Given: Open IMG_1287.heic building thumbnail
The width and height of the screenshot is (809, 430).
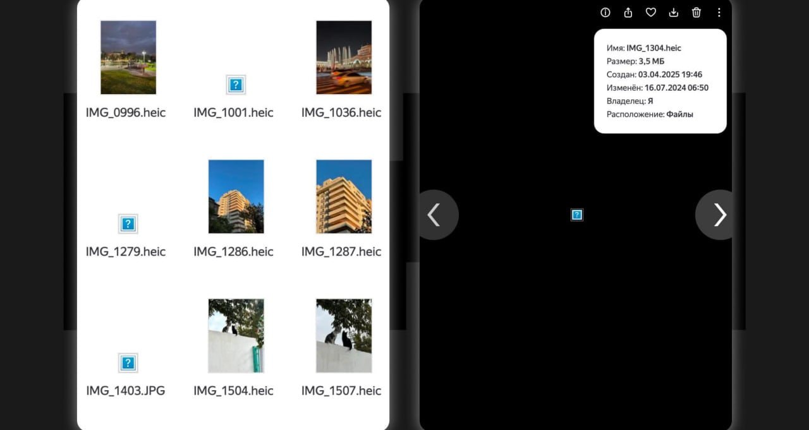Looking at the screenshot, I should 344,196.
